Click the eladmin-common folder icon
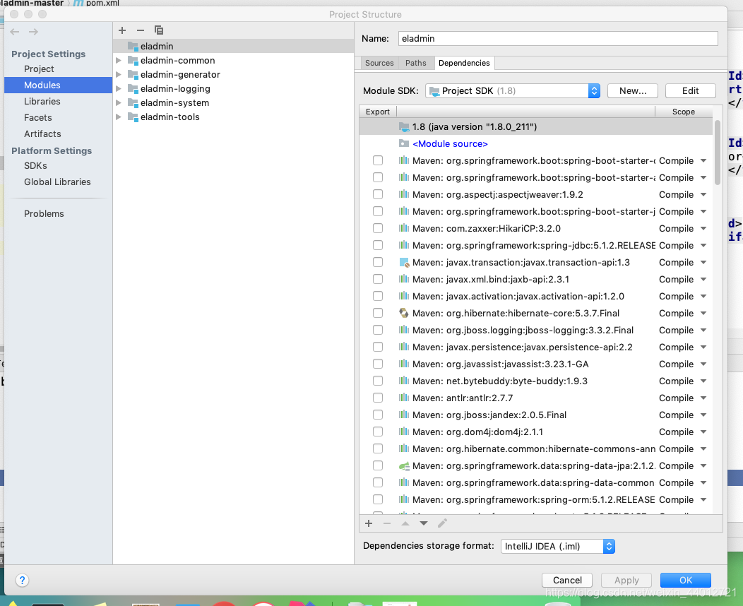Screen dimensions: 743x606 click(133, 60)
